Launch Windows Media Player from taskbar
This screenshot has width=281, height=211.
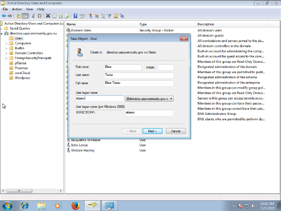(58, 206)
